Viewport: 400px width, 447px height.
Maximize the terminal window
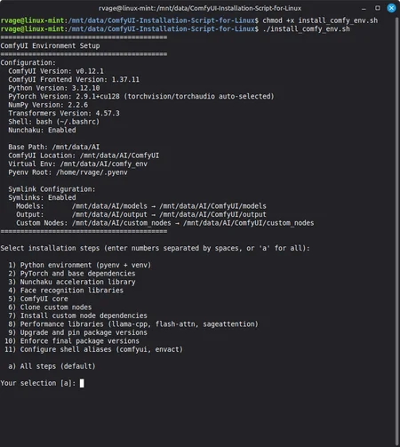pos(378,8)
